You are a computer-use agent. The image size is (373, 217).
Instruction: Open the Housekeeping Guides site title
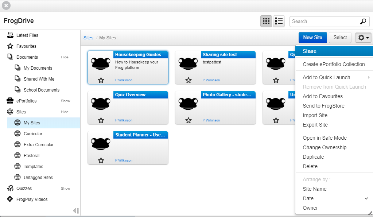coord(138,55)
